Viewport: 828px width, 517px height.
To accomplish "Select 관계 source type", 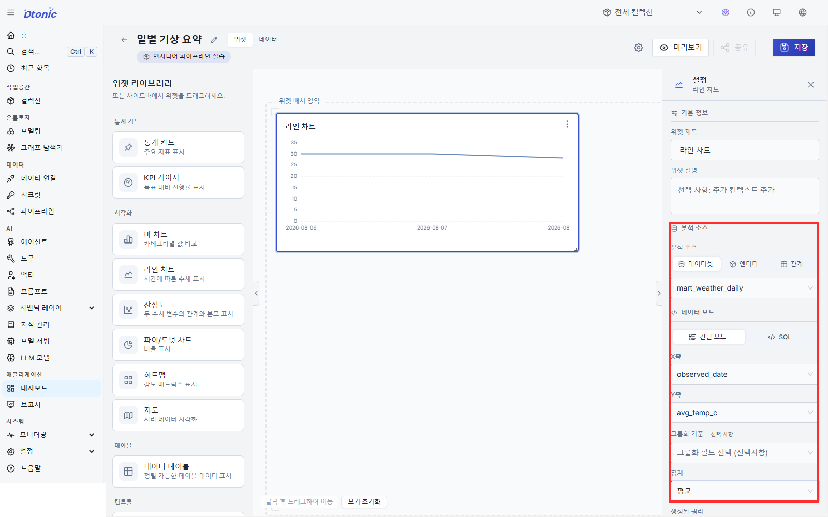I will click(792, 264).
